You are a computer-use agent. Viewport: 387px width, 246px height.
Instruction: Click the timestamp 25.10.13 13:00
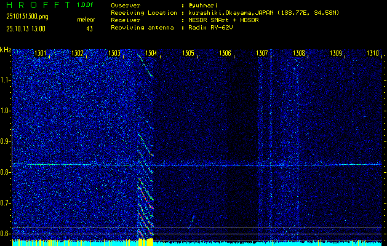(x=26, y=29)
